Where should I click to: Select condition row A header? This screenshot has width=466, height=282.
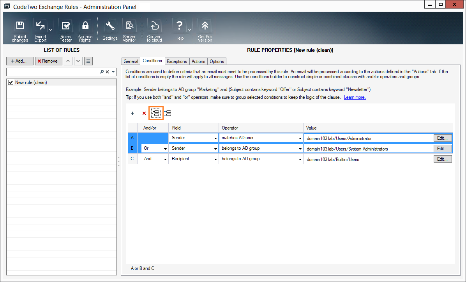pyautogui.click(x=132, y=138)
